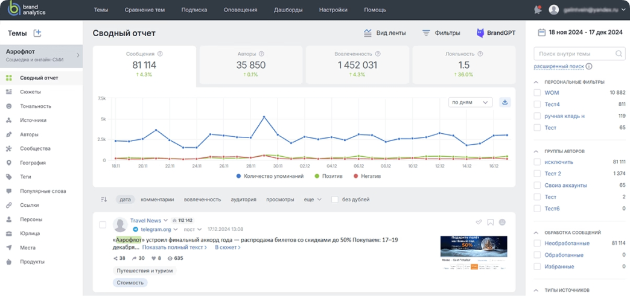
Task: Open Дашборды menu item
Action: 288,10
